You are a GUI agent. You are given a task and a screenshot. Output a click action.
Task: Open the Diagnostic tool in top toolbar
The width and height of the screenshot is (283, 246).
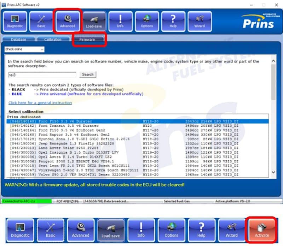tap(15, 21)
